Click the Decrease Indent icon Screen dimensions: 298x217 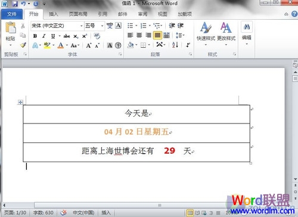[x=172, y=26]
